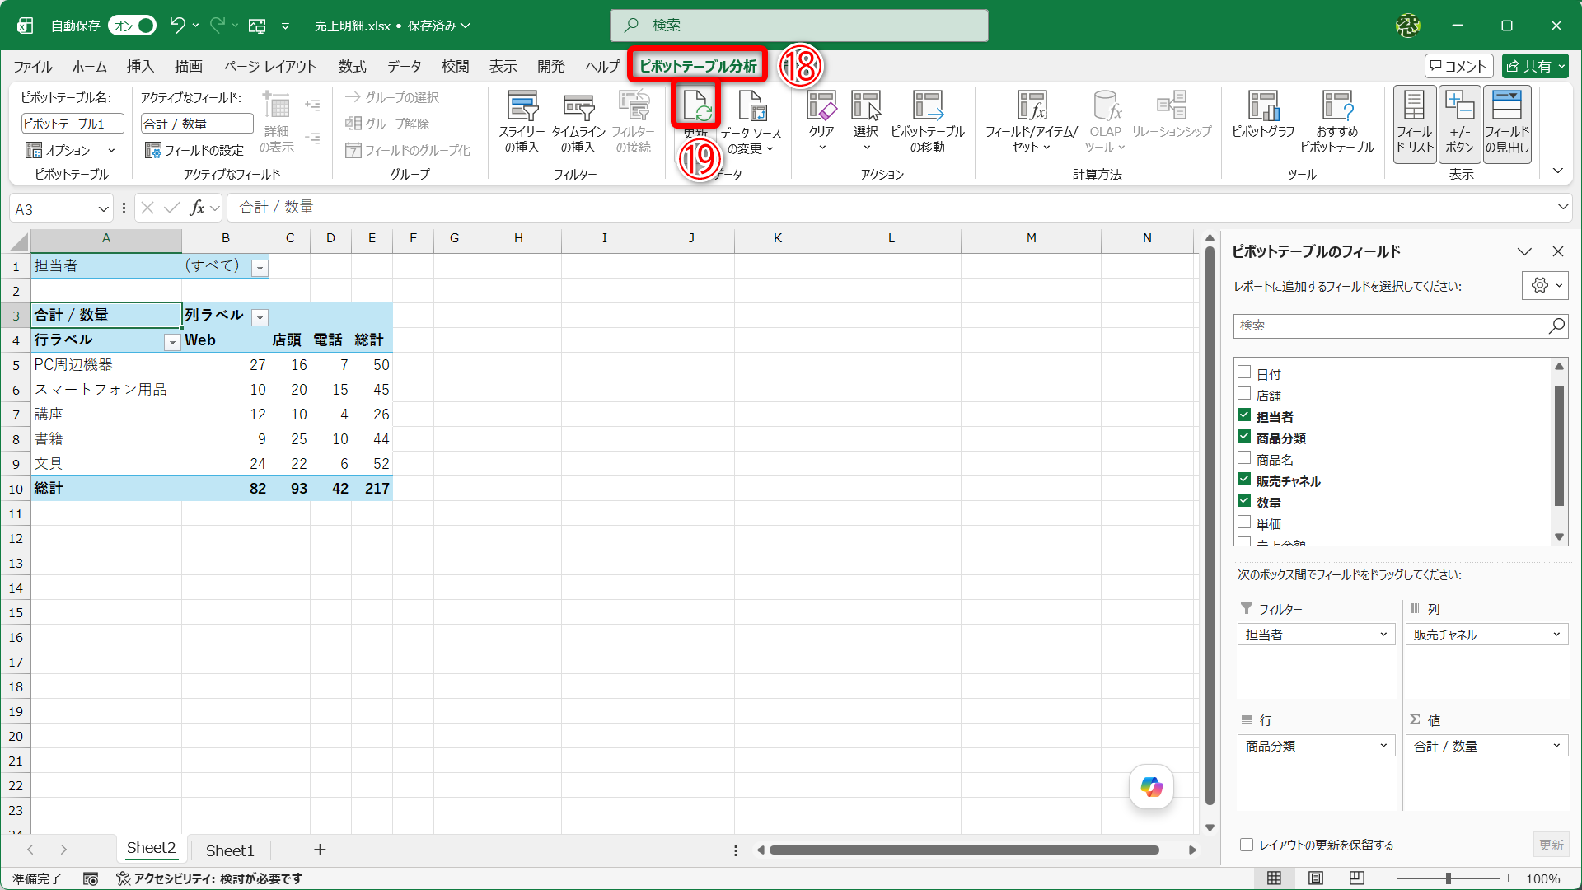Viewport: 1582px width, 890px height.
Task: Click the ピボットテーブル名 name input
Action: (x=73, y=124)
